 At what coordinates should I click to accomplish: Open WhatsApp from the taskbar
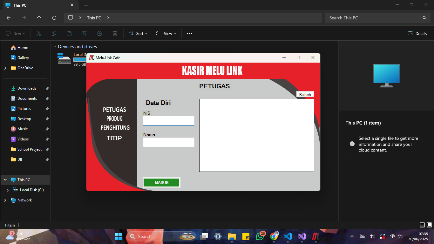click(x=260, y=236)
